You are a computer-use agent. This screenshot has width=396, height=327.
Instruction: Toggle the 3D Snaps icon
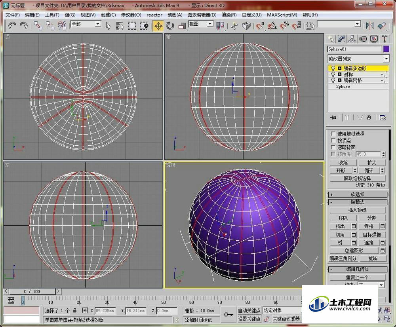260,26
